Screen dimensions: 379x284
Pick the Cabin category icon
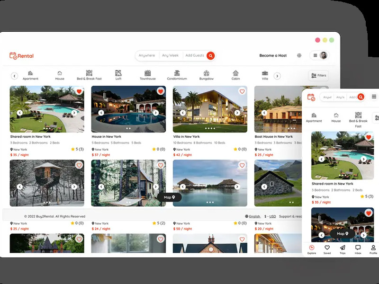click(235, 73)
